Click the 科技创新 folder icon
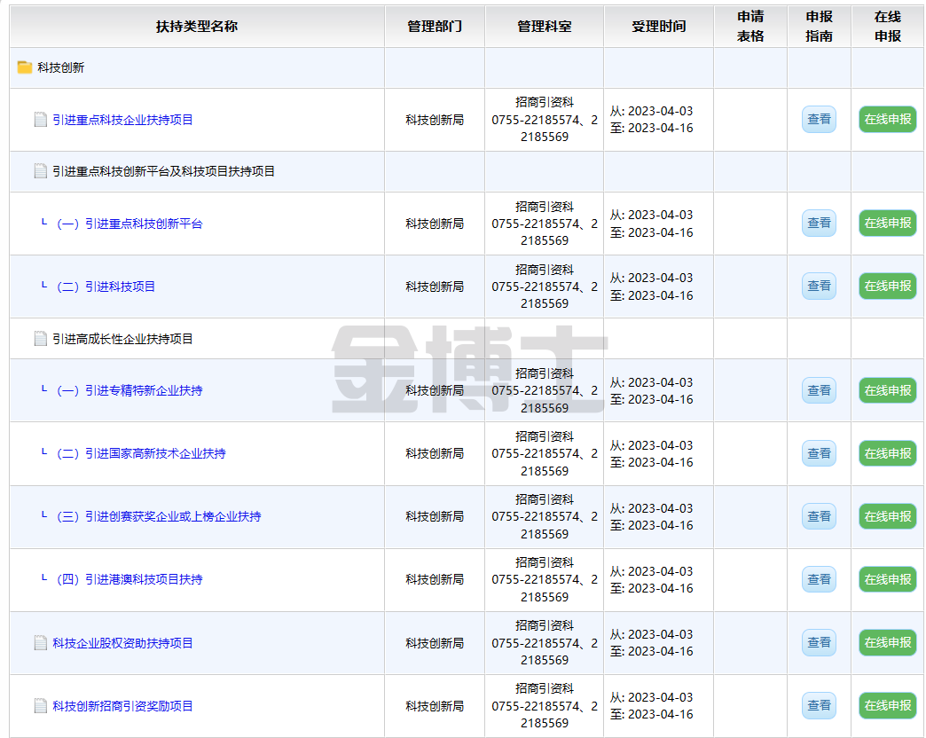 (x=25, y=67)
